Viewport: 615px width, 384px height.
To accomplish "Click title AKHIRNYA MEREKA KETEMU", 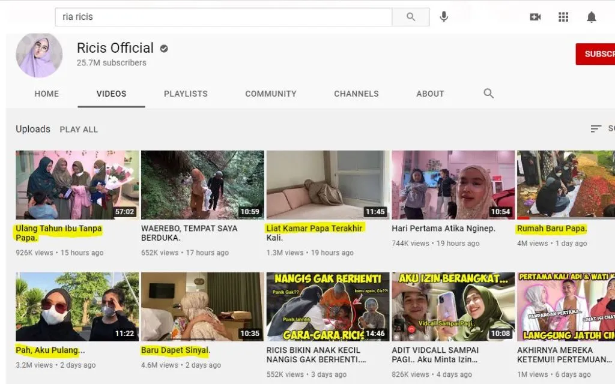I will click(x=565, y=355).
